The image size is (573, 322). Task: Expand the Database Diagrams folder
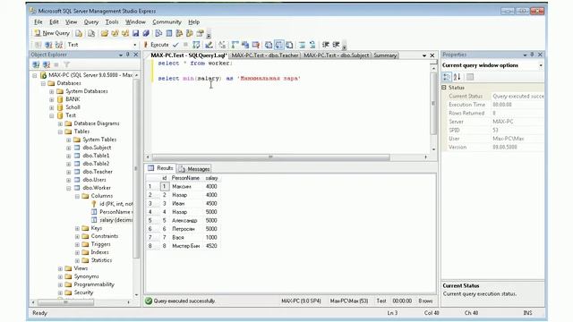[x=60, y=123]
